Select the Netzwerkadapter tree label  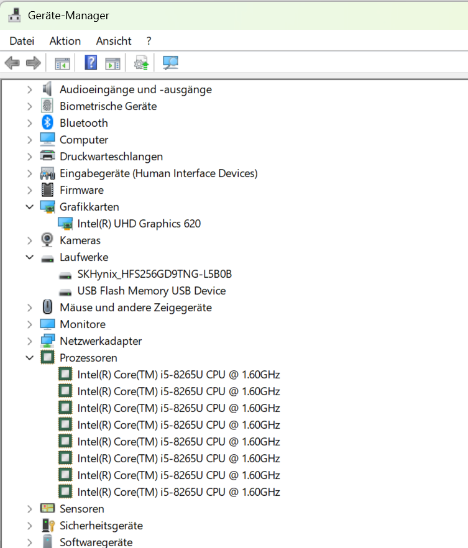coord(101,341)
